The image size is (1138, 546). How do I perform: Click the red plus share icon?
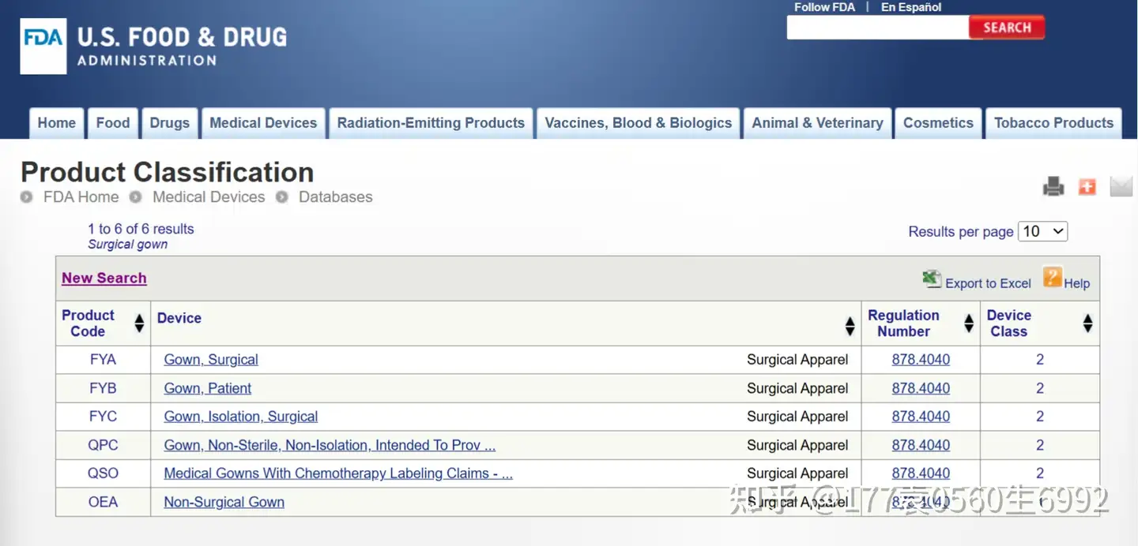(1087, 186)
